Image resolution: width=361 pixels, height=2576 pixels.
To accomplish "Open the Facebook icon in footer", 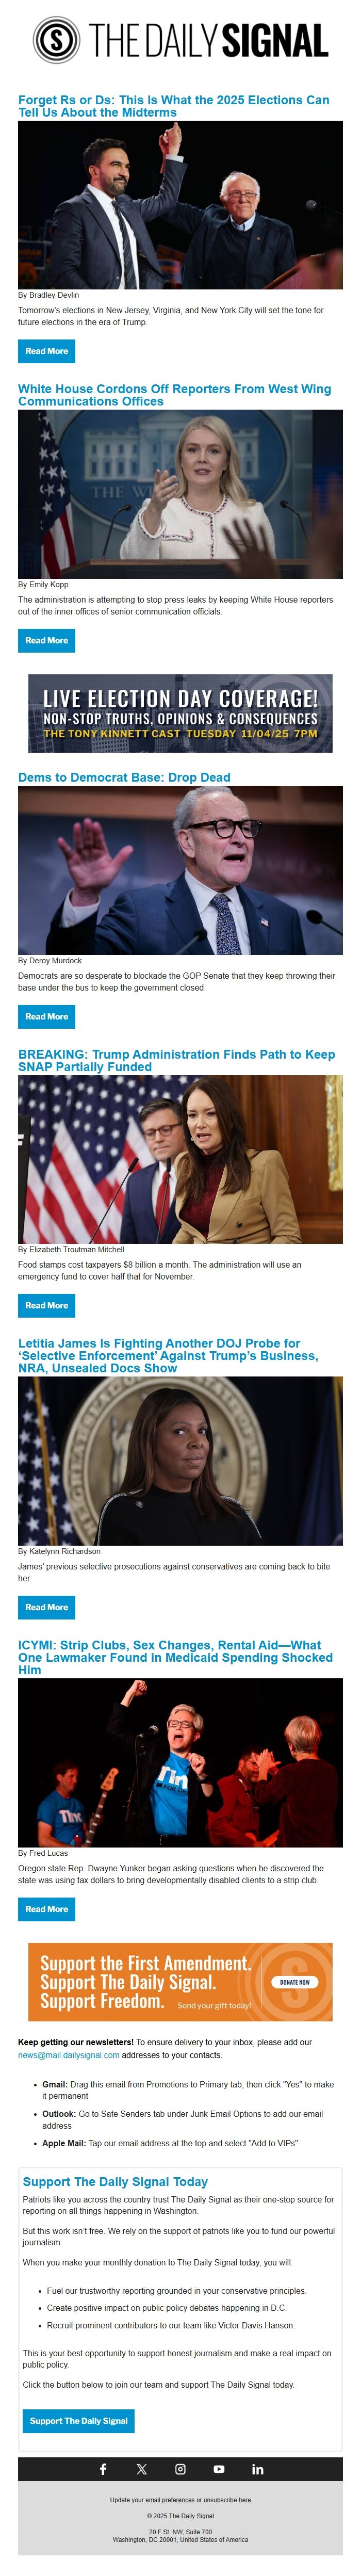I will tap(102, 2468).
